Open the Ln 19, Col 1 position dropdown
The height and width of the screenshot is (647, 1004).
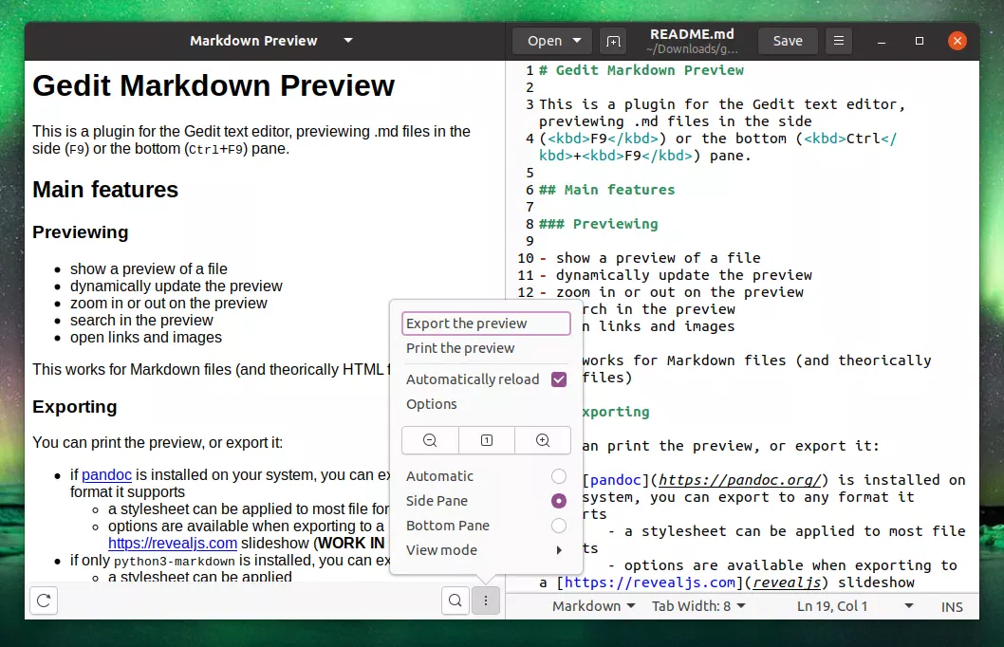[x=855, y=606]
